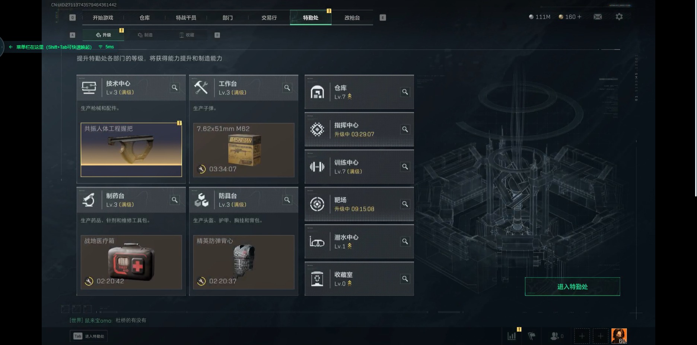Expand the 收藏室 upgrade panel
This screenshot has height=345, width=697.
(359, 279)
